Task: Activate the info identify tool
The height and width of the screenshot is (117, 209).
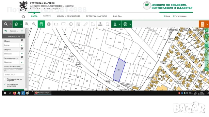Action: [71, 24]
